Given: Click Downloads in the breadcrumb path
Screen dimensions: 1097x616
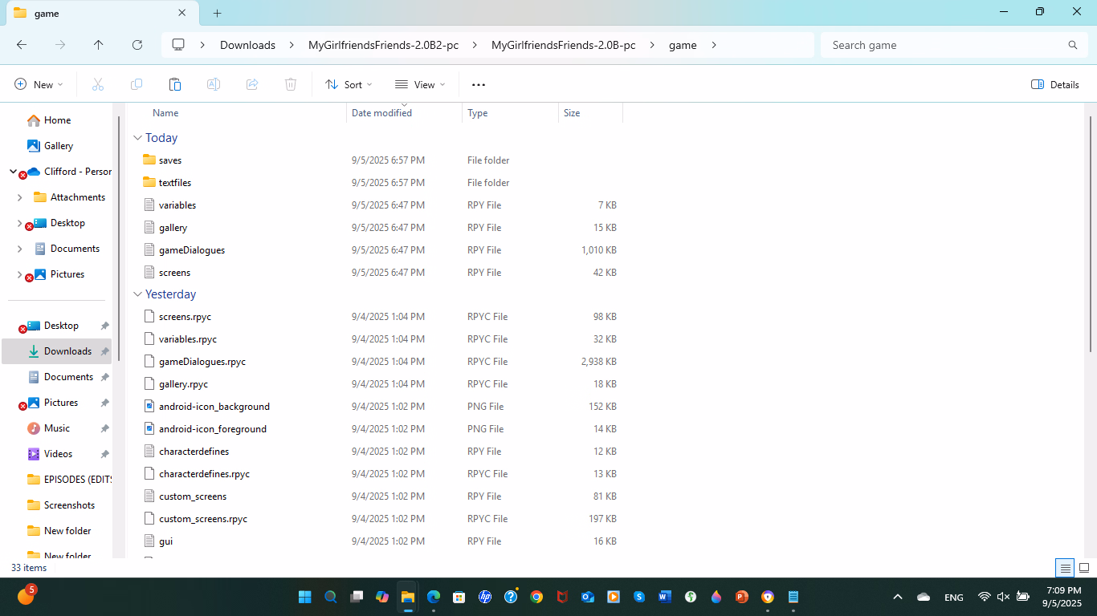Looking at the screenshot, I should coord(247,45).
